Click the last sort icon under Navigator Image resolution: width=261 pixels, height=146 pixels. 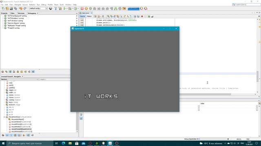click(x=32, y=135)
